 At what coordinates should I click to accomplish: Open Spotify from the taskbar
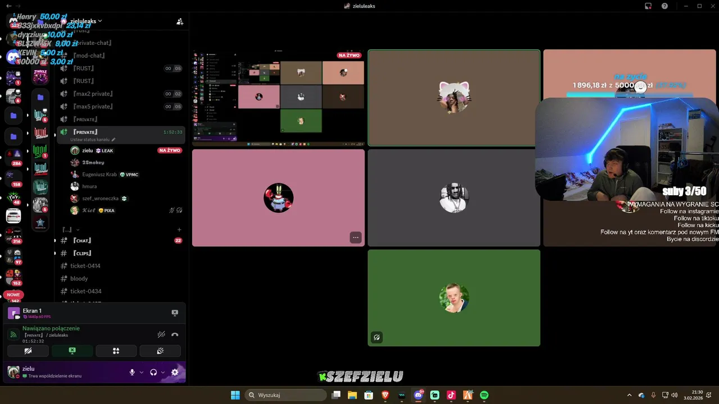point(484,395)
